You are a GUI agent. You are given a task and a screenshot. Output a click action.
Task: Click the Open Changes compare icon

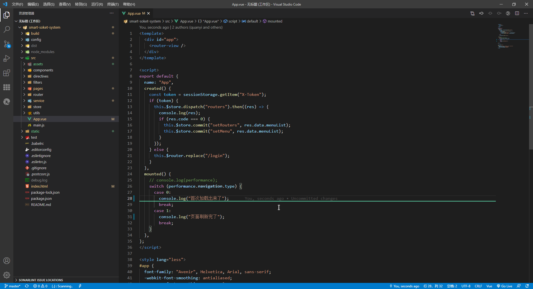(472, 13)
